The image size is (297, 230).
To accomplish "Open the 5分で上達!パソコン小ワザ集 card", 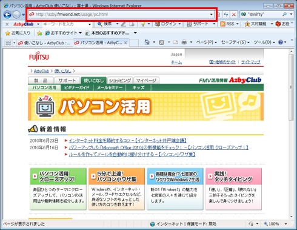I will click(x=116, y=189).
